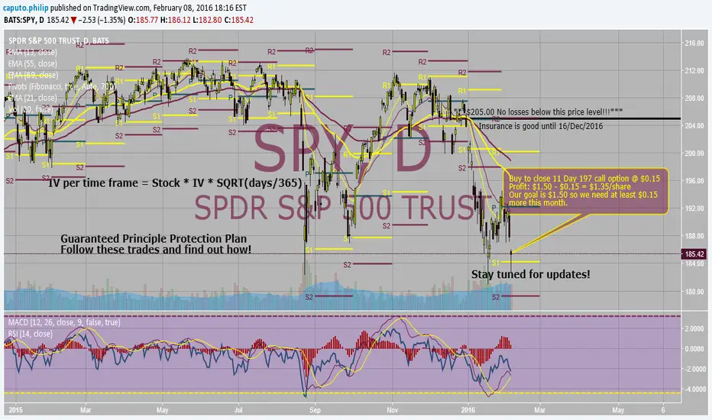Click the 200.00 price axis label
This screenshot has width=712, height=420.
pos(694,153)
